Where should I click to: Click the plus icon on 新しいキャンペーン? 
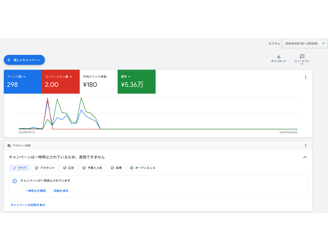[9, 60]
